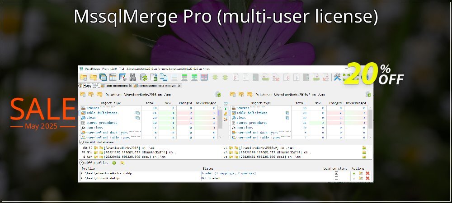
Task: Click the left database panel's refresh icon
Action: [218, 94]
